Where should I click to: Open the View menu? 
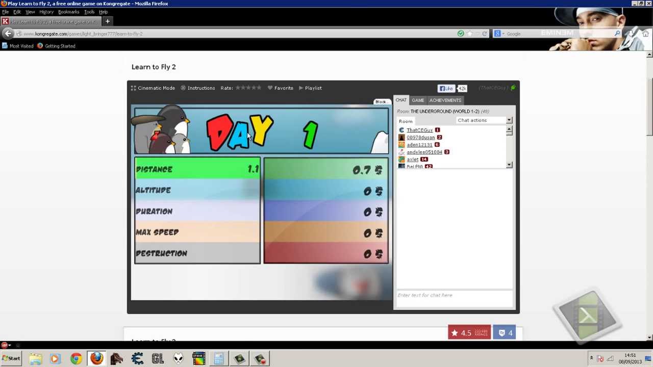click(x=30, y=12)
